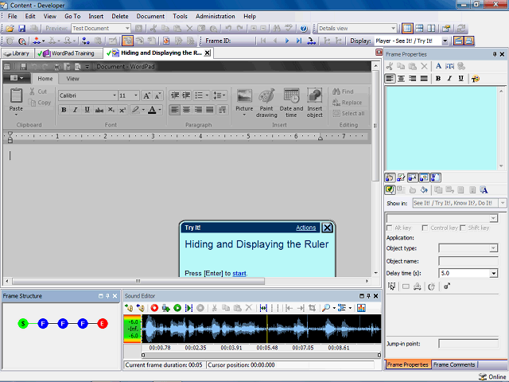This screenshot has height=382, width=509.
Task: Select the red End frame node
Action: (103, 323)
